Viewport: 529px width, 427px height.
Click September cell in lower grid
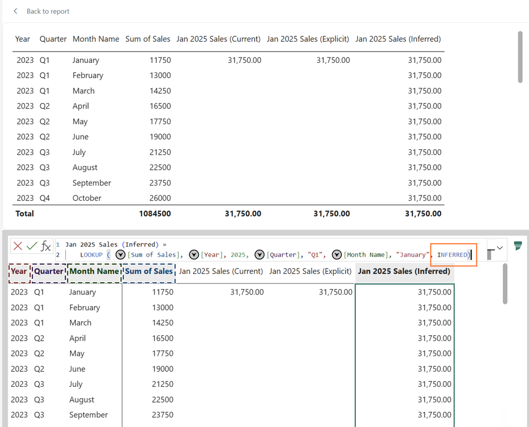pos(88,415)
